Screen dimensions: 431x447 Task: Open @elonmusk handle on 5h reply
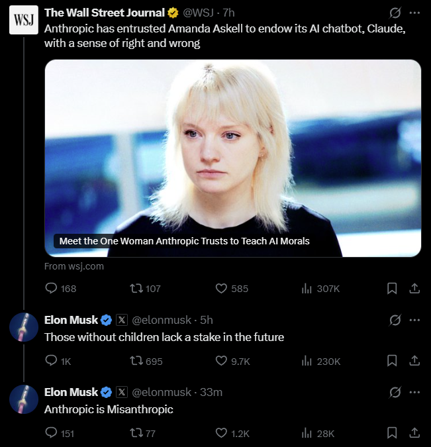pos(162,320)
